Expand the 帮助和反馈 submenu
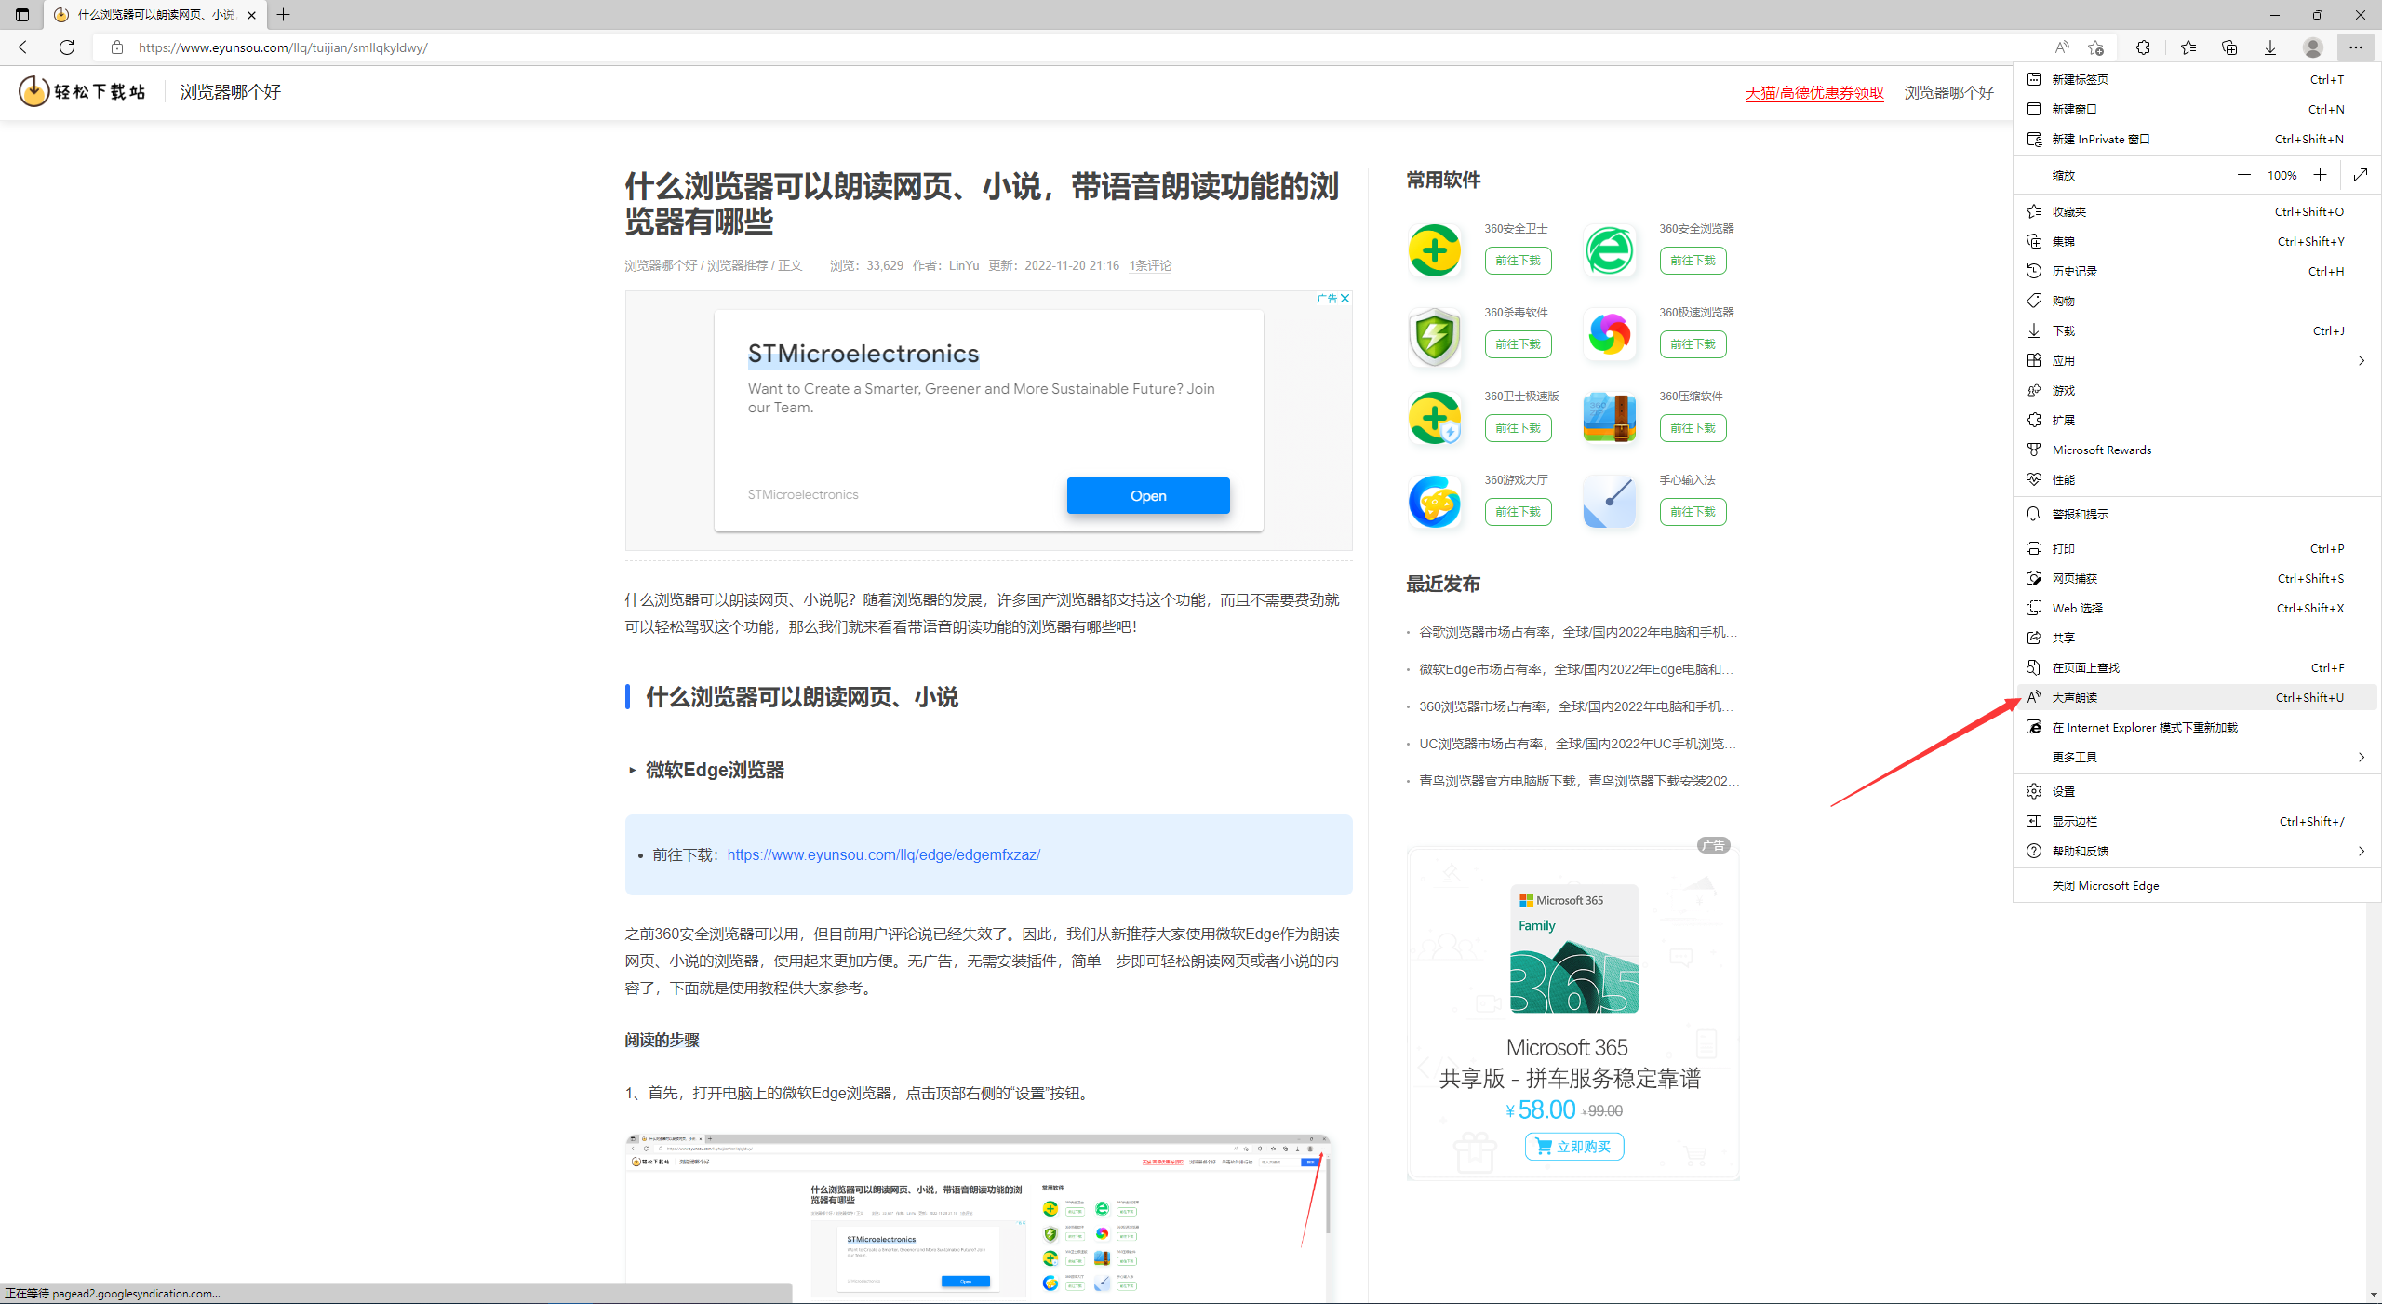Viewport: 2382px width, 1304px height. (2196, 851)
